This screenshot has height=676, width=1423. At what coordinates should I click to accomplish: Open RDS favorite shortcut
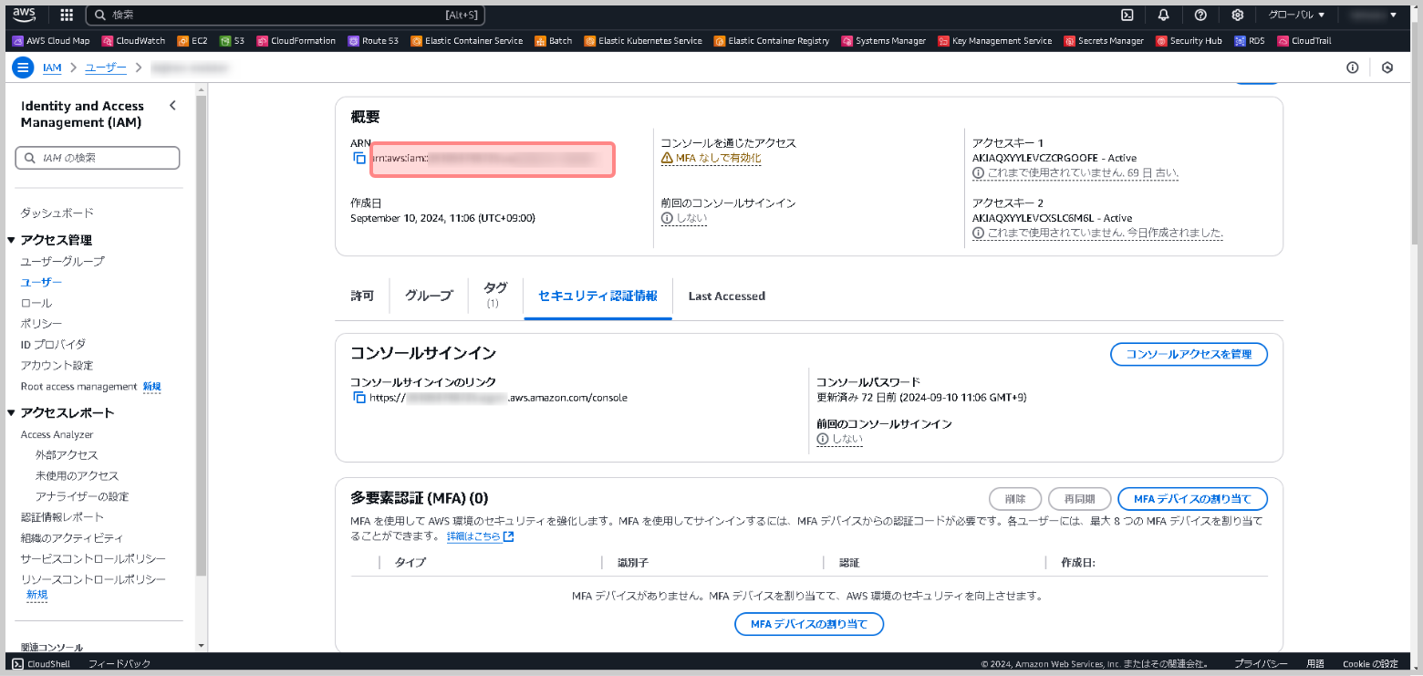(1250, 40)
